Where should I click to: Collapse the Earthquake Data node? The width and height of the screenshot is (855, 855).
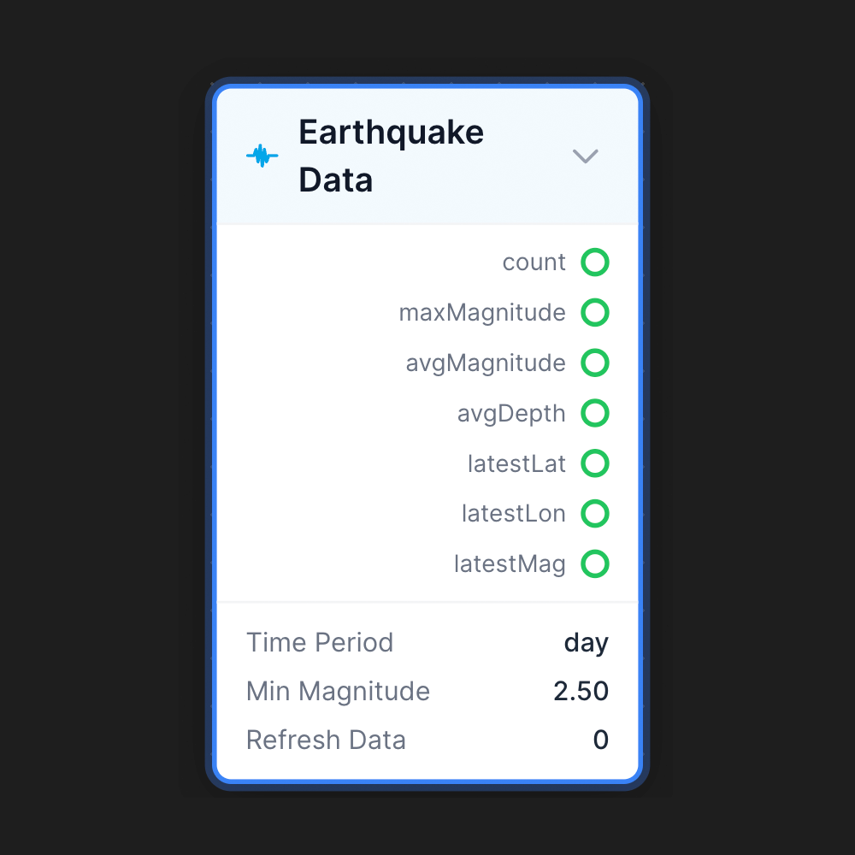point(586,156)
